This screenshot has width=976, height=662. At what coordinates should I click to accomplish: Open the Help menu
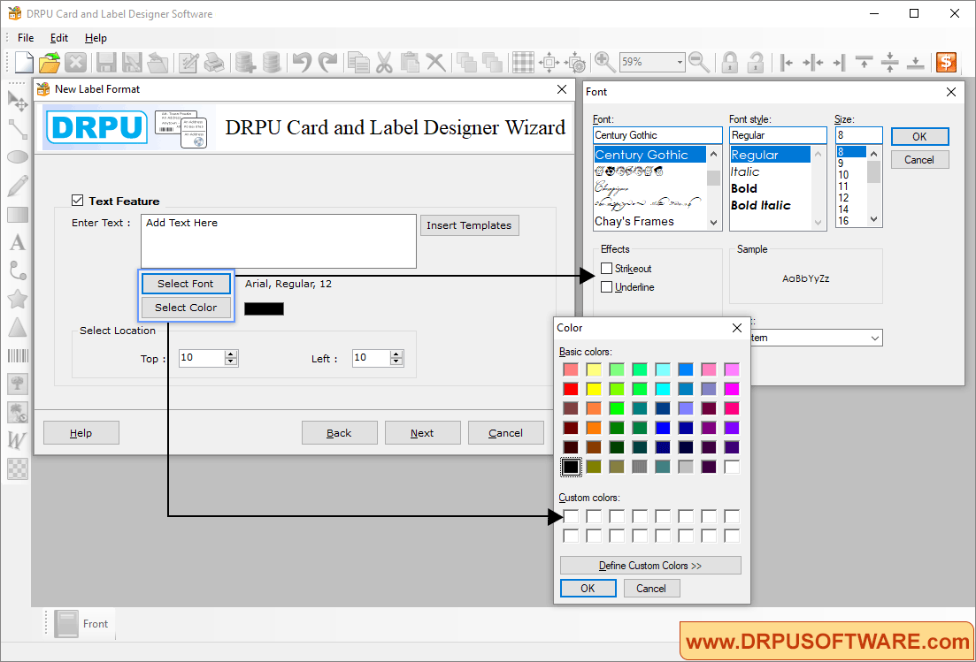point(96,38)
